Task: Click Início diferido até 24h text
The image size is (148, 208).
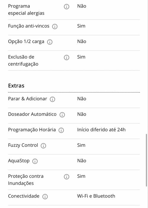Action: (x=101, y=130)
